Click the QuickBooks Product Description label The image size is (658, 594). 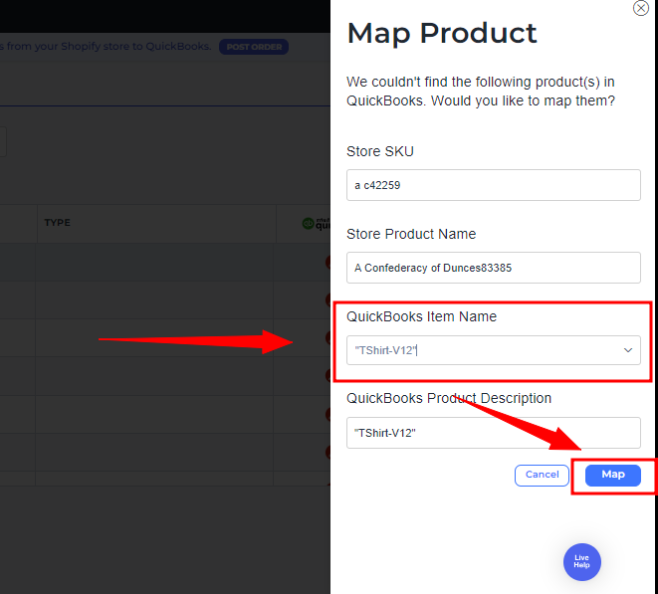coord(449,398)
